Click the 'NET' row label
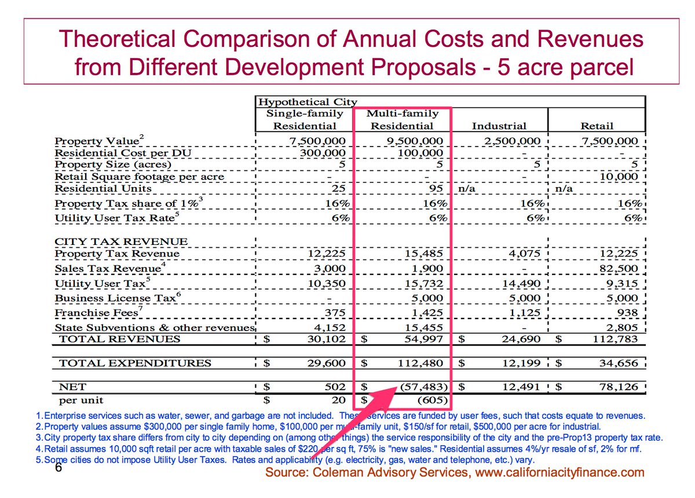This screenshot has width=695, height=498. 72,386
